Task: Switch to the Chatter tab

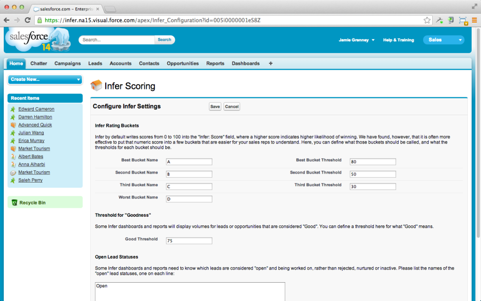Action: pyautogui.click(x=39, y=63)
